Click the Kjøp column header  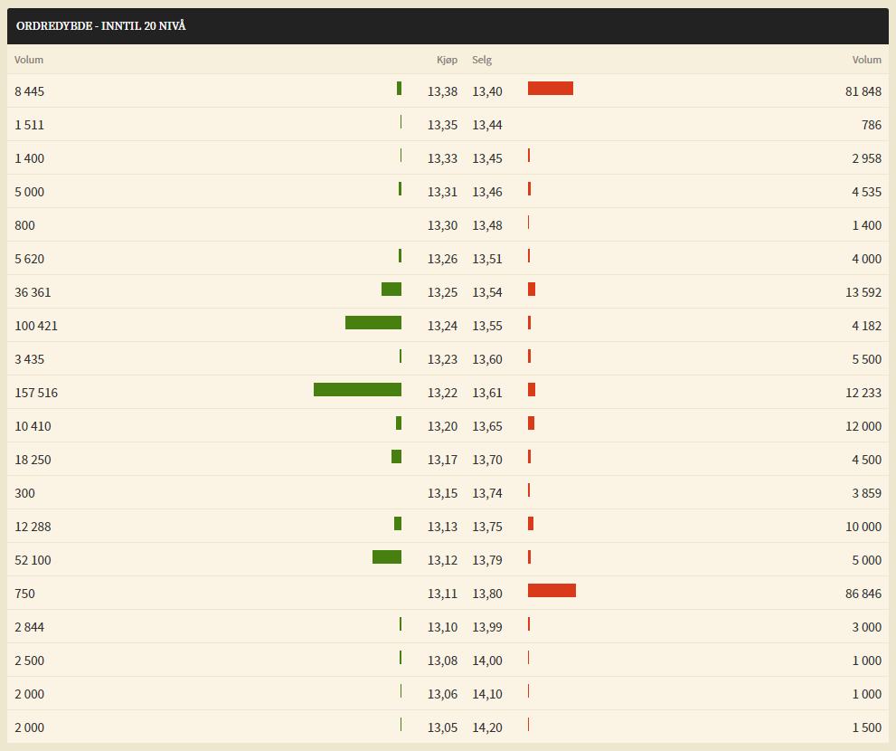click(x=447, y=60)
